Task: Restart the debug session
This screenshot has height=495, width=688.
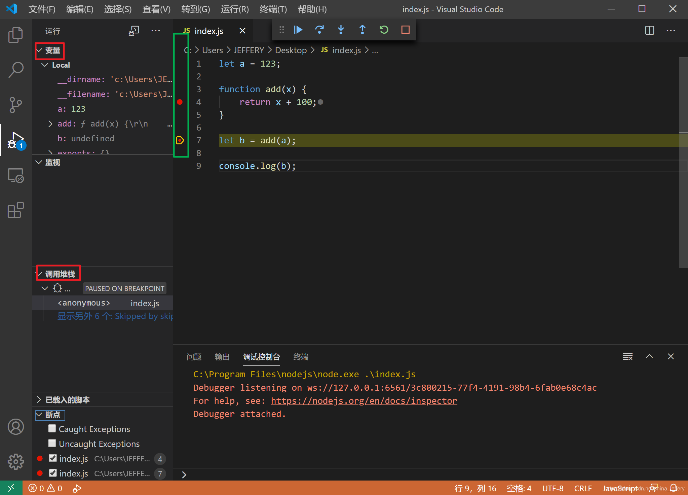Action: pyautogui.click(x=384, y=30)
